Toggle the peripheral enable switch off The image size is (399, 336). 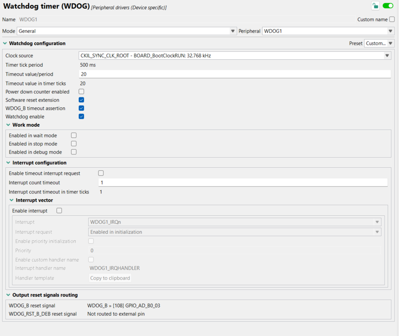click(x=387, y=5)
